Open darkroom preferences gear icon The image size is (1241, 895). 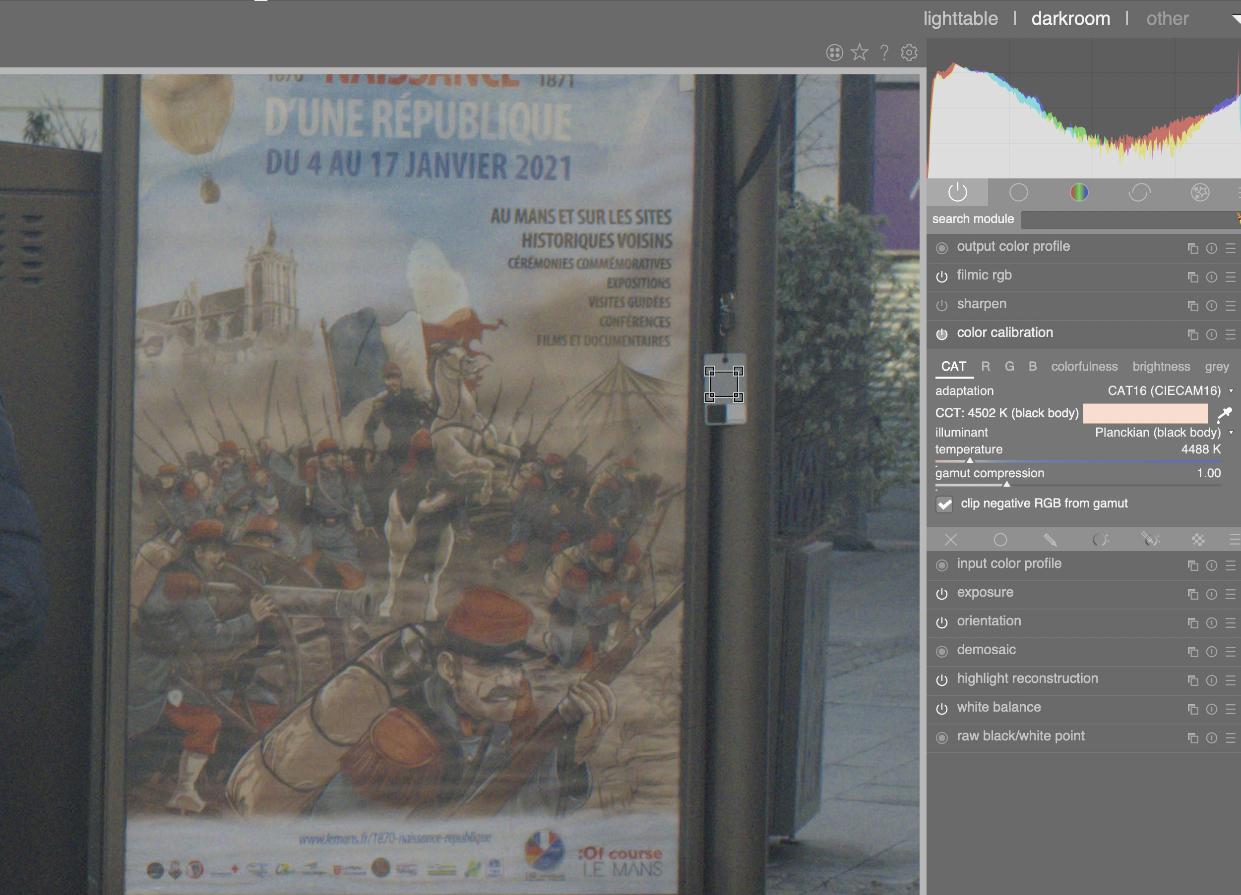(x=909, y=53)
